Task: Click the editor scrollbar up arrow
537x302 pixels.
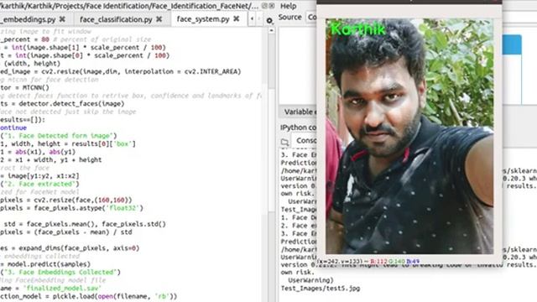Action: click(271, 30)
